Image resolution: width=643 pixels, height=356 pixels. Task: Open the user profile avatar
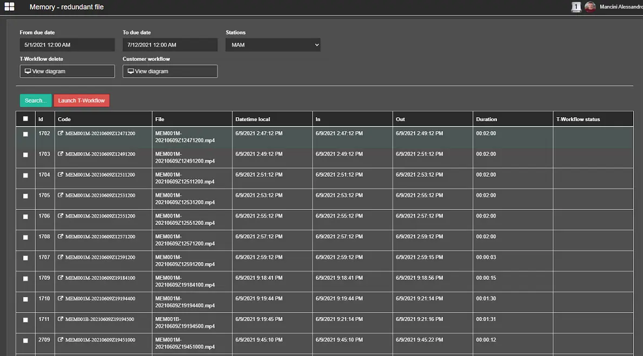click(x=590, y=7)
